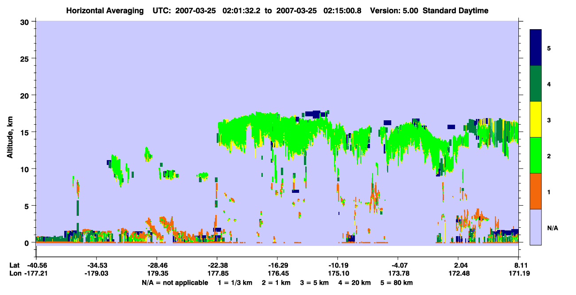The image size is (576, 295).
Task: Click latitude value -28.46
Action: click(156, 265)
